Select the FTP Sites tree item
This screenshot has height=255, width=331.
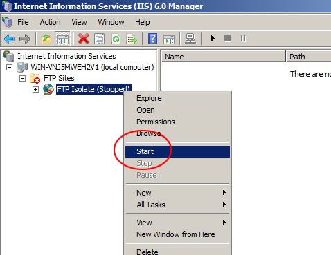click(x=59, y=78)
